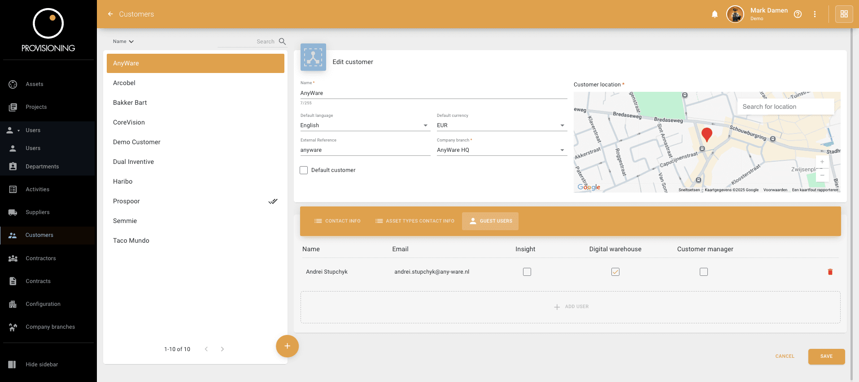Click the External Reference input field

365,150
